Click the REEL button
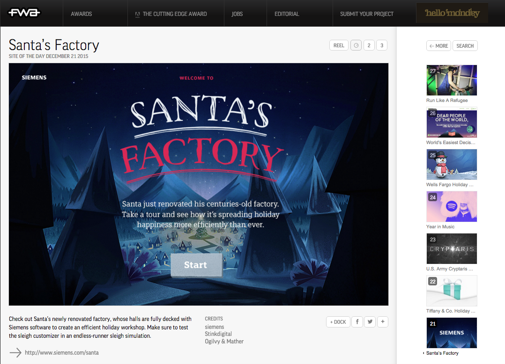Viewport: 505px width, 364px height. (339, 45)
